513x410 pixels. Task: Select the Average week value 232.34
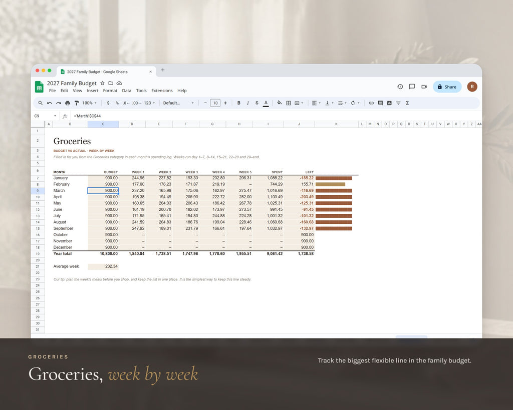tap(103, 266)
